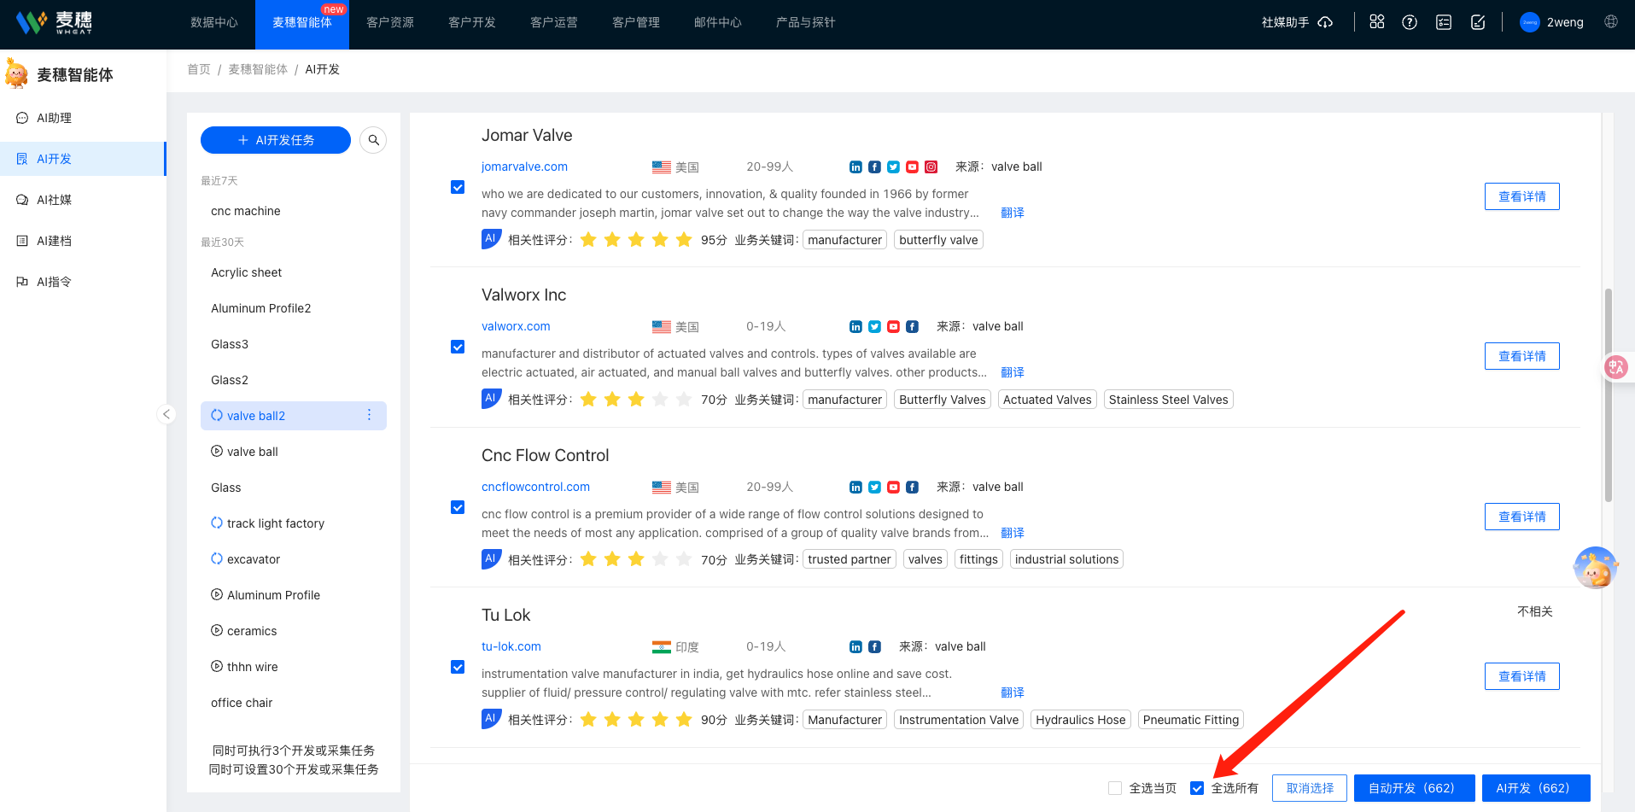Click the edit note icon in header
The width and height of the screenshot is (1635, 812).
coord(1478,22)
